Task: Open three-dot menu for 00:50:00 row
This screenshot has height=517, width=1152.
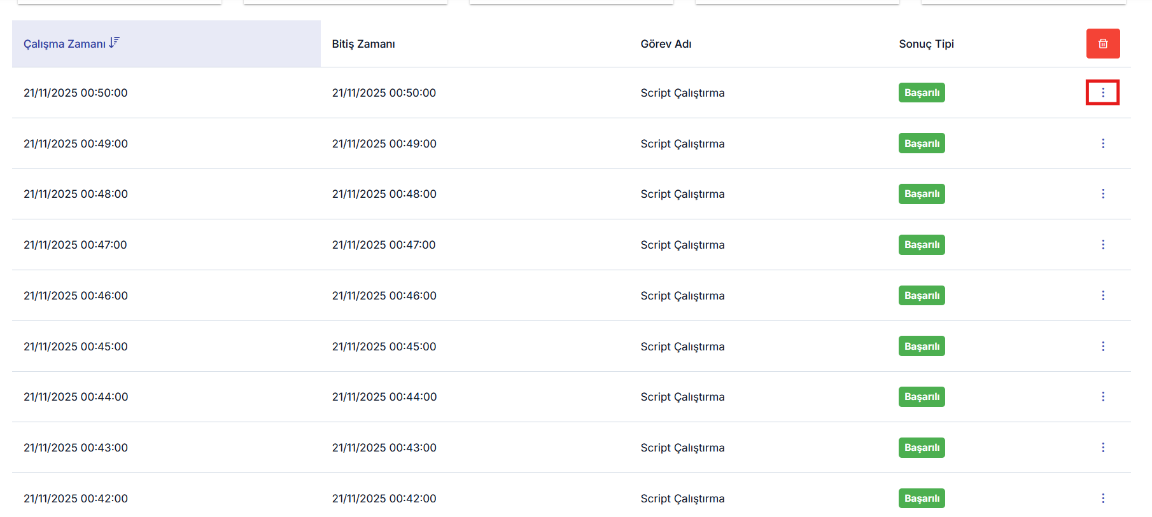Action: (1102, 93)
